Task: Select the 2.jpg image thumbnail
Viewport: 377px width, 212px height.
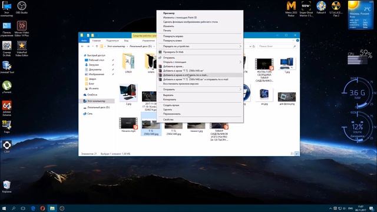Action: pos(128,94)
